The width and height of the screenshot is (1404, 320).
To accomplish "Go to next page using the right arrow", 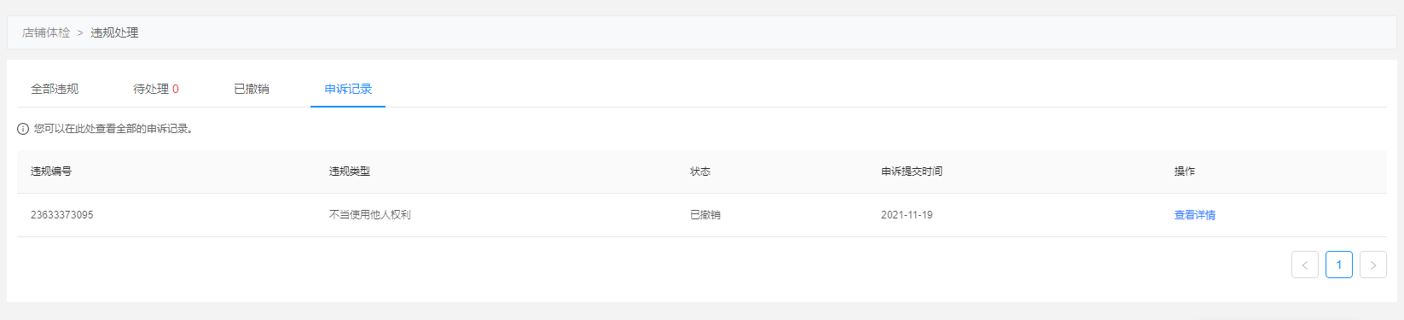I will click(x=1372, y=265).
